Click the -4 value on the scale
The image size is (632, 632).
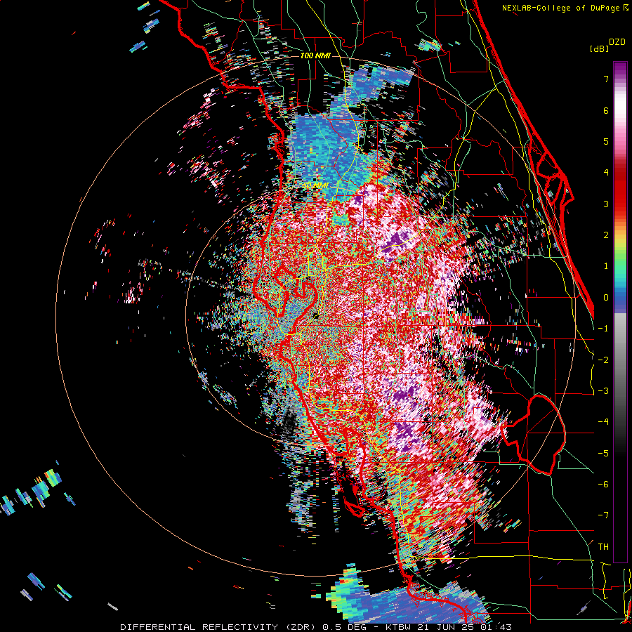(603, 422)
